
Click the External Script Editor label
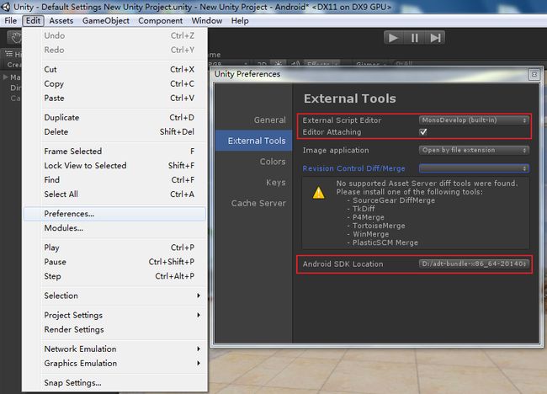[342, 120]
